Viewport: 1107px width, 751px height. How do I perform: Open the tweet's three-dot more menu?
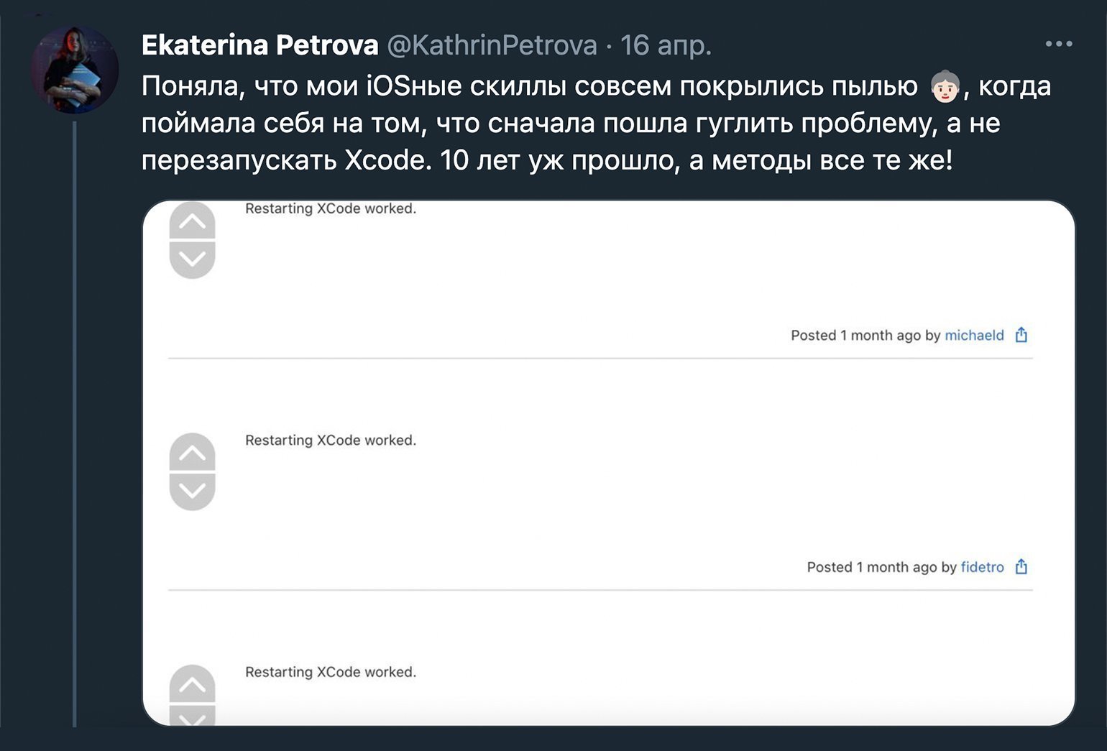click(x=1059, y=44)
